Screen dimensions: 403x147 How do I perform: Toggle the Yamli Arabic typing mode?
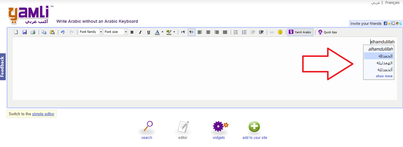click(300, 32)
